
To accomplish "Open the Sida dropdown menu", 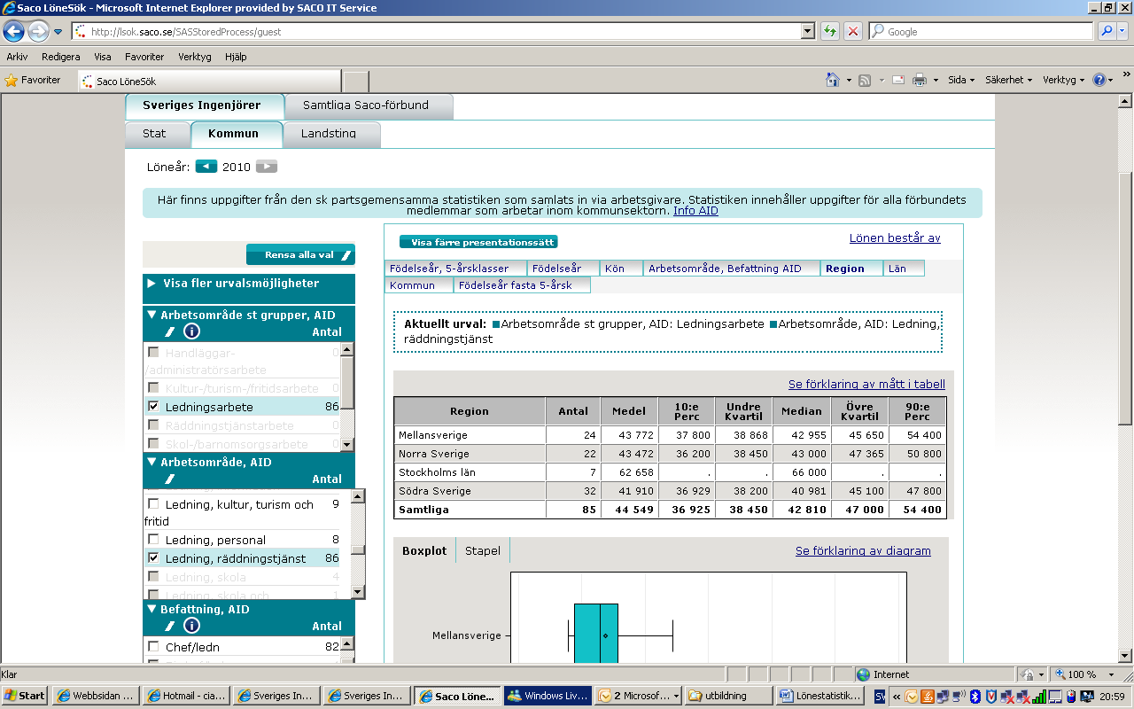I will (x=961, y=80).
